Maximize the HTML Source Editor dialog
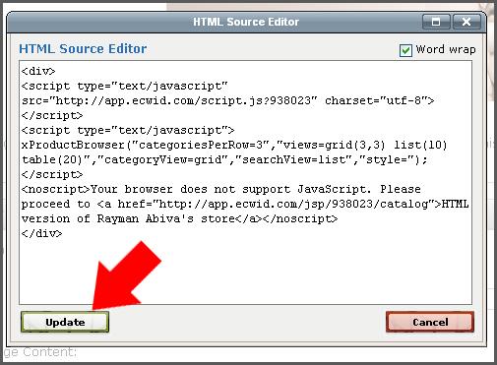Image resolution: width=497 pixels, height=365 pixels. click(x=436, y=22)
